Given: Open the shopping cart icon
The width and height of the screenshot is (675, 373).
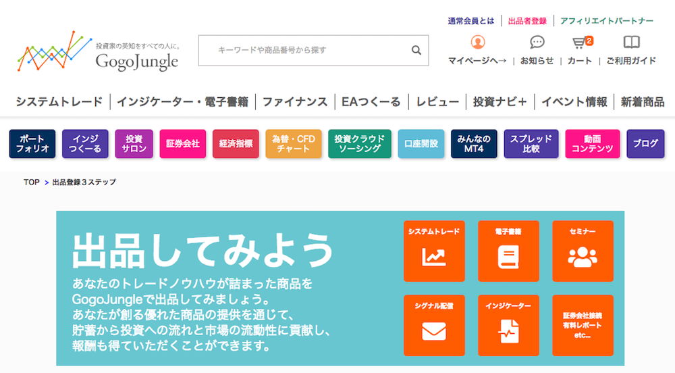Looking at the screenshot, I should (579, 43).
